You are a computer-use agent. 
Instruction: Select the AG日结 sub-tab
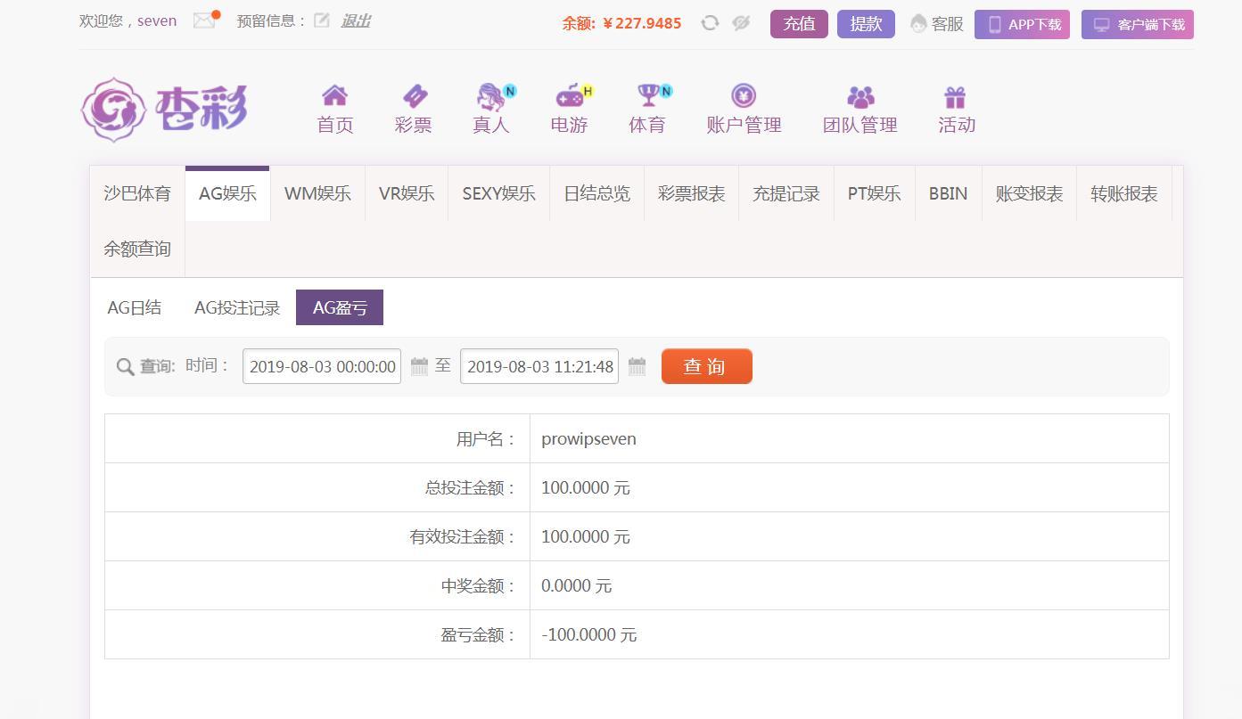coord(135,307)
